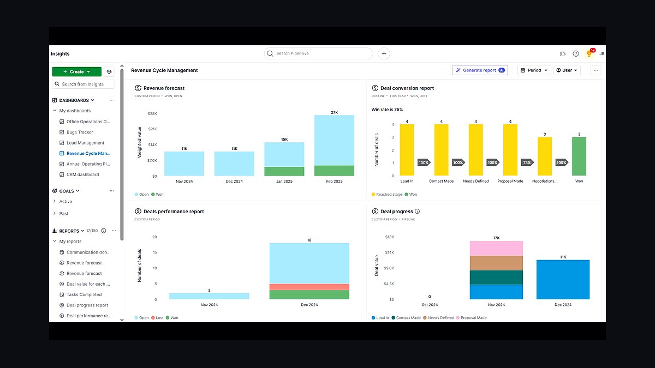Click the Lead Management dashboard icon

(62, 143)
